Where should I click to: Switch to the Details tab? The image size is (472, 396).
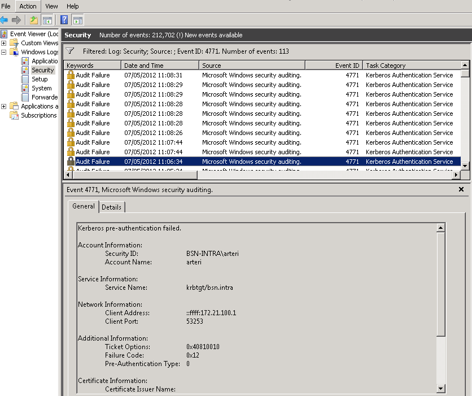[x=112, y=207]
